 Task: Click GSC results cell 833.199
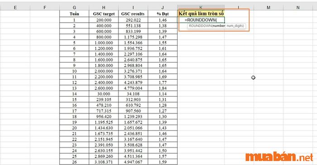click(x=133, y=31)
